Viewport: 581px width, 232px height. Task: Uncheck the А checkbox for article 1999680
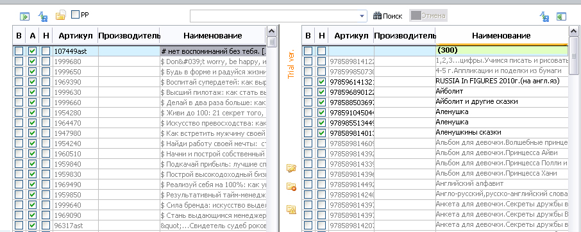pyautogui.click(x=32, y=62)
